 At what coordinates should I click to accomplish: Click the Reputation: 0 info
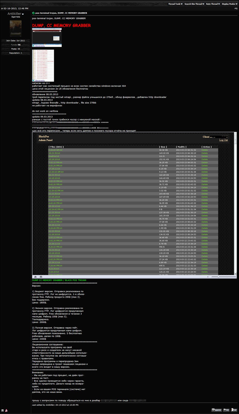coord(15,53)
